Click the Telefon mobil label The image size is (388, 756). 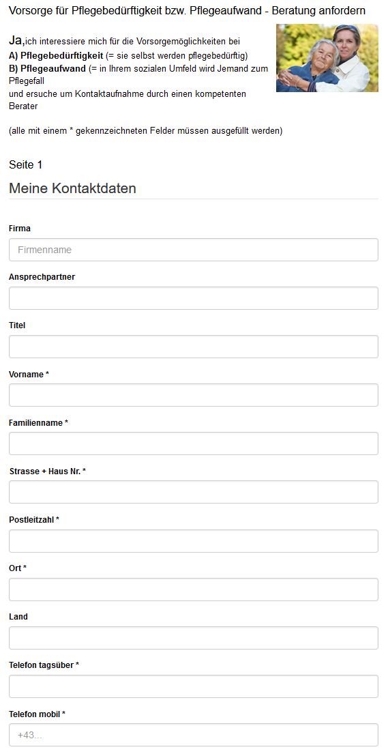click(37, 714)
